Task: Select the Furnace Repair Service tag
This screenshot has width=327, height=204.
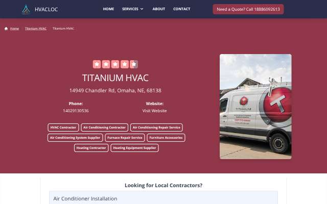Action: 125,138
